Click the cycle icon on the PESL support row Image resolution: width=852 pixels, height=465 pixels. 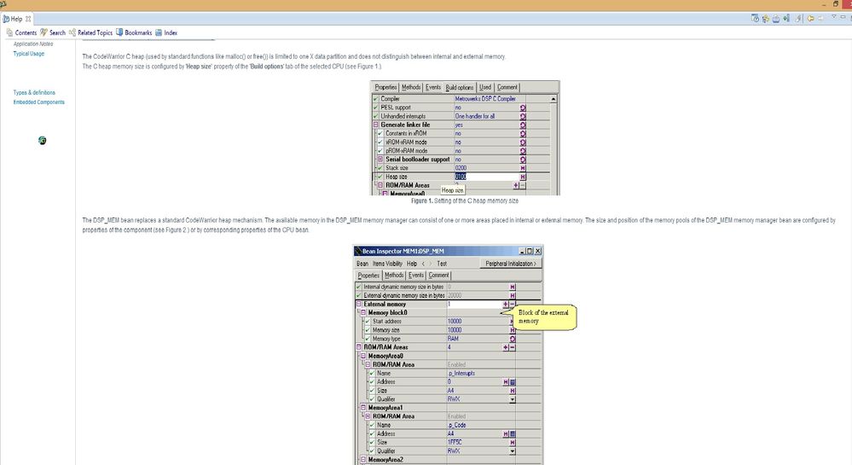pos(523,108)
